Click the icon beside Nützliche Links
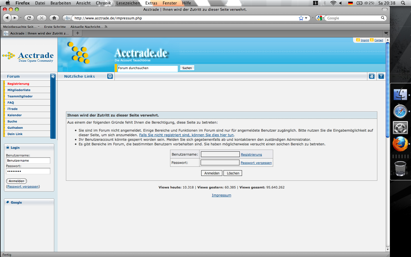This screenshot has height=257, width=411. 110,76
